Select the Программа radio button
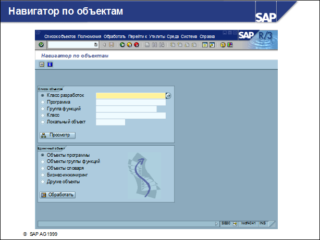The height and width of the screenshot is (240, 320). (x=42, y=102)
